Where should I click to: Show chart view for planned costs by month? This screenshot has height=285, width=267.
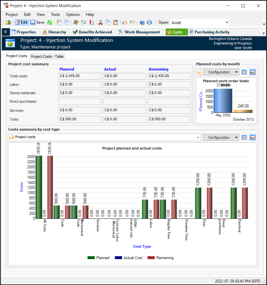pos(253,72)
